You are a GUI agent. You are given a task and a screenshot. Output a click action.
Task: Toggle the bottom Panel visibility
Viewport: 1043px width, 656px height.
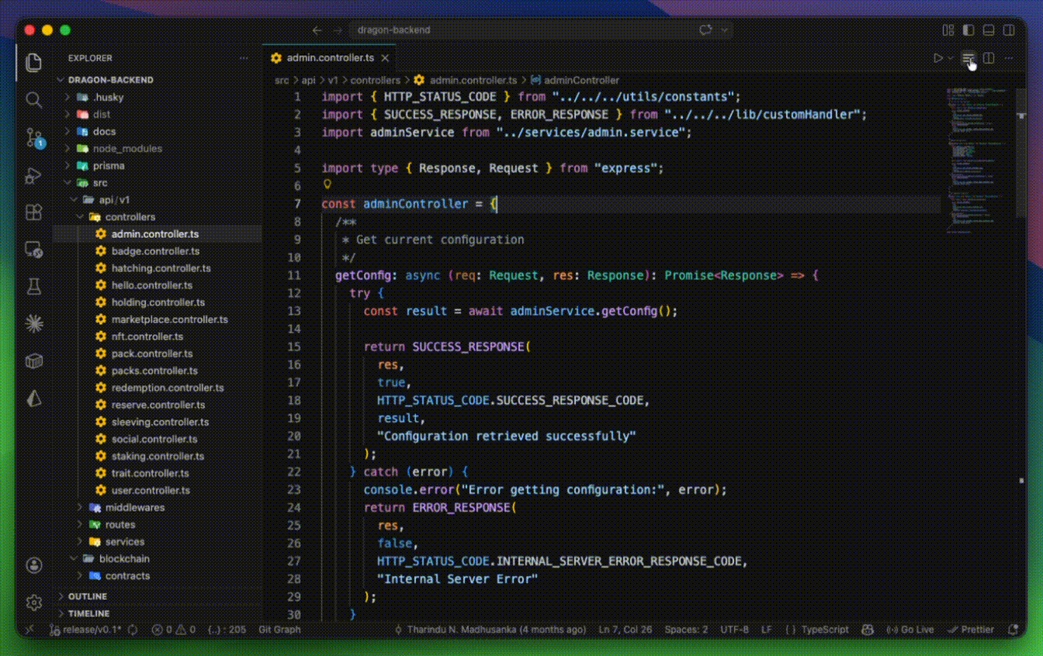point(989,30)
